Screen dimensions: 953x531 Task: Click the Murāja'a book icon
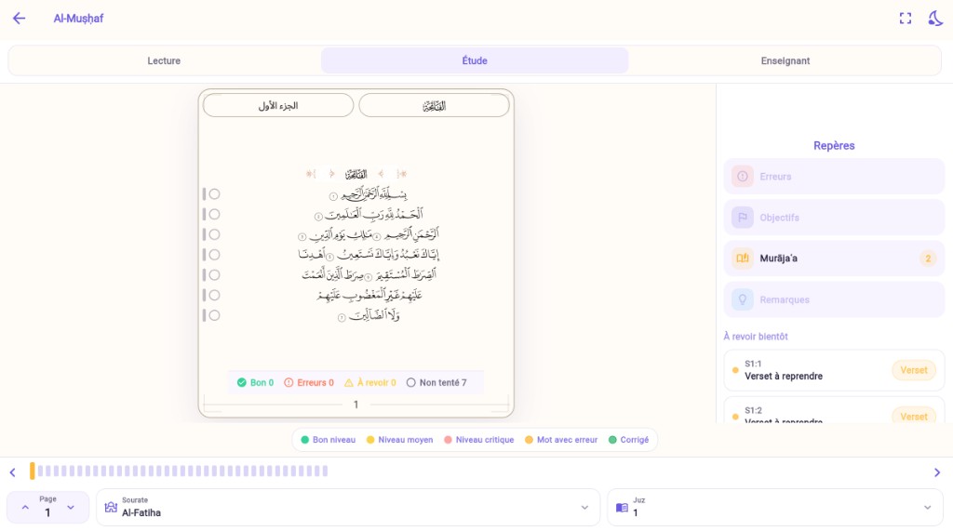(x=742, y=259)
